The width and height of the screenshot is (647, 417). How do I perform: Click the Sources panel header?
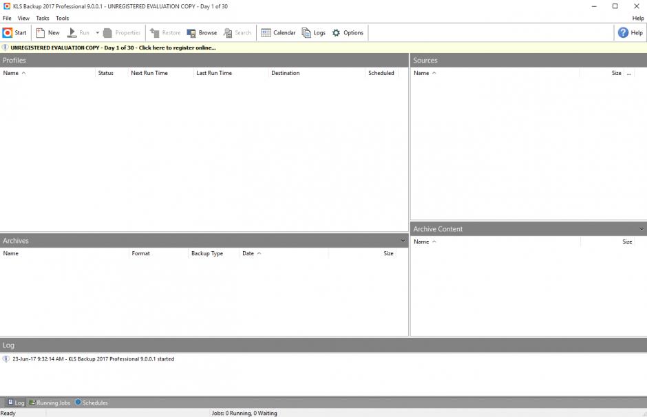[529, 61]
